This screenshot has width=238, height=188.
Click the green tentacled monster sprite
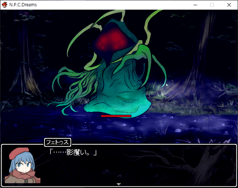pos(107,64)
